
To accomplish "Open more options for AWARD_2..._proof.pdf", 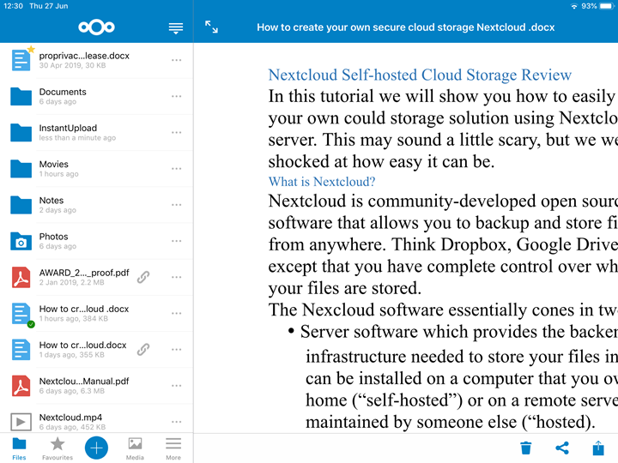I will pyautogui.click(x=177, y=278).
